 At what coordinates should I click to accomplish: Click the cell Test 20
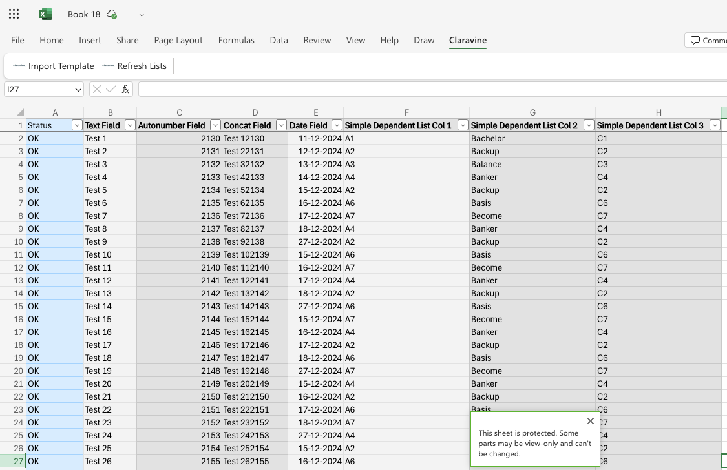click(110, 384)
